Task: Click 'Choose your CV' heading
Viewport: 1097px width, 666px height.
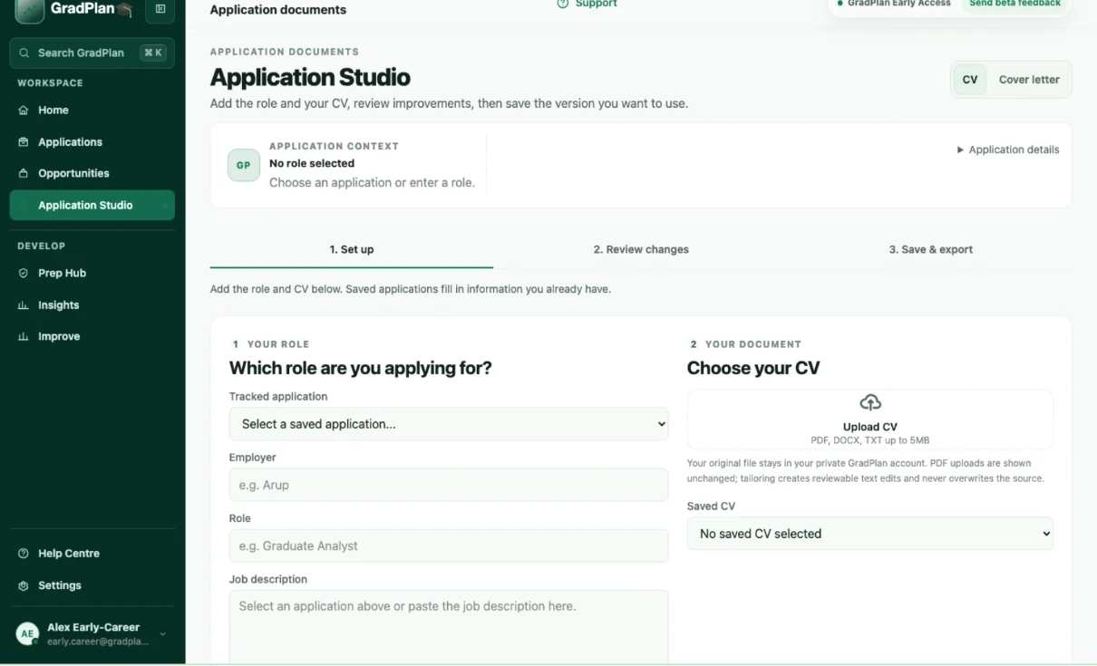Action: [x=753, y=368]
